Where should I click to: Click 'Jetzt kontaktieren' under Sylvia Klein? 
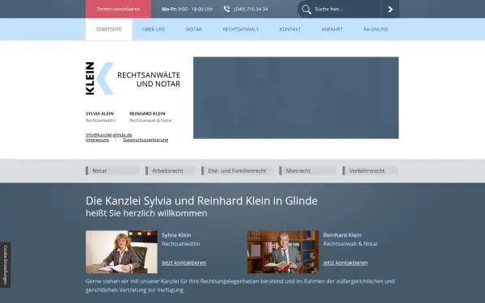coord(184,263)
